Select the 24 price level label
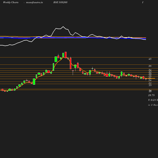Screen dimensions: 158x158 coord(150,80)
